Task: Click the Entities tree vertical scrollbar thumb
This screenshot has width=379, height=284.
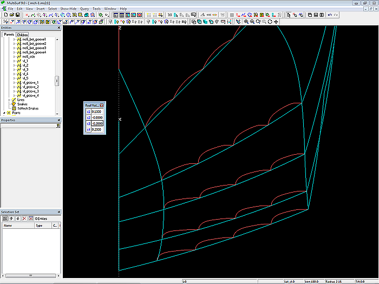Action: click(x=57, y=81)
